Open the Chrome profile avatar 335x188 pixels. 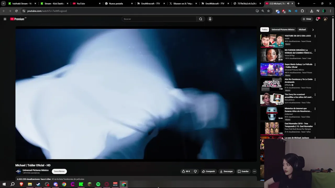tap(324, 11)
